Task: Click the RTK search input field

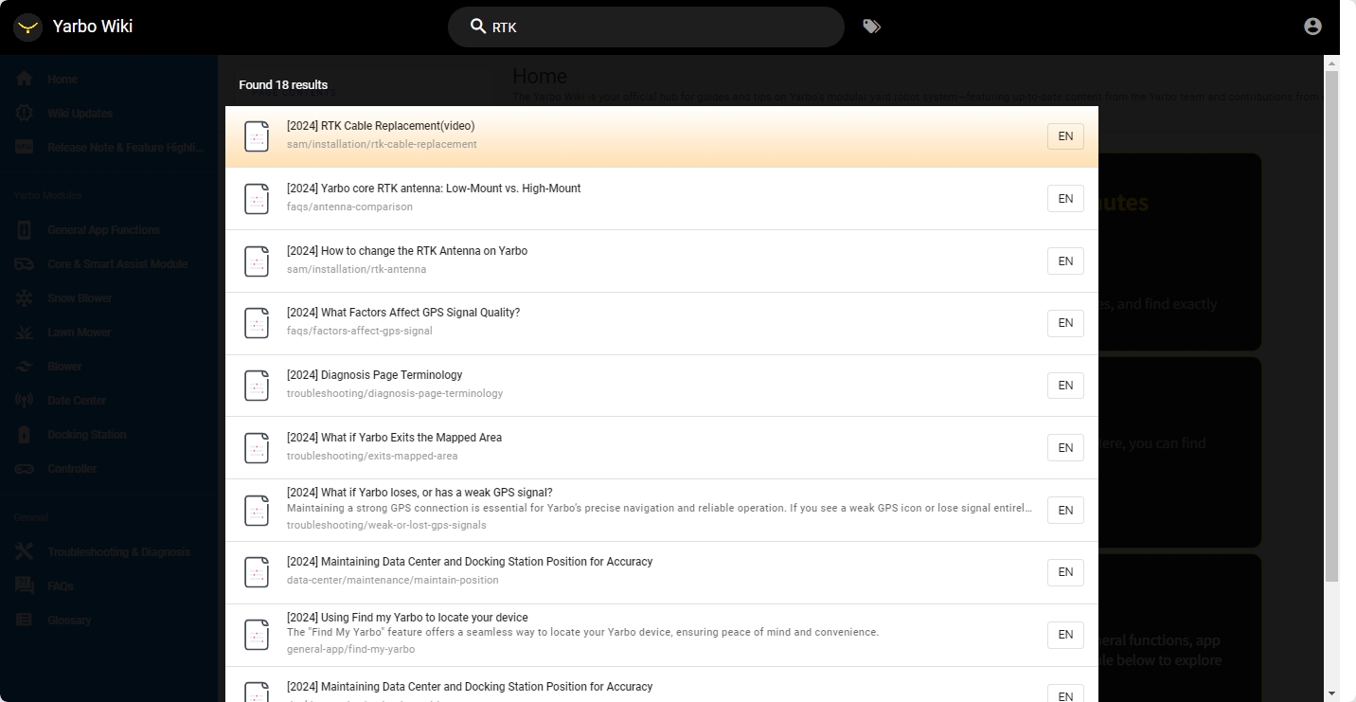Action: 646,27
